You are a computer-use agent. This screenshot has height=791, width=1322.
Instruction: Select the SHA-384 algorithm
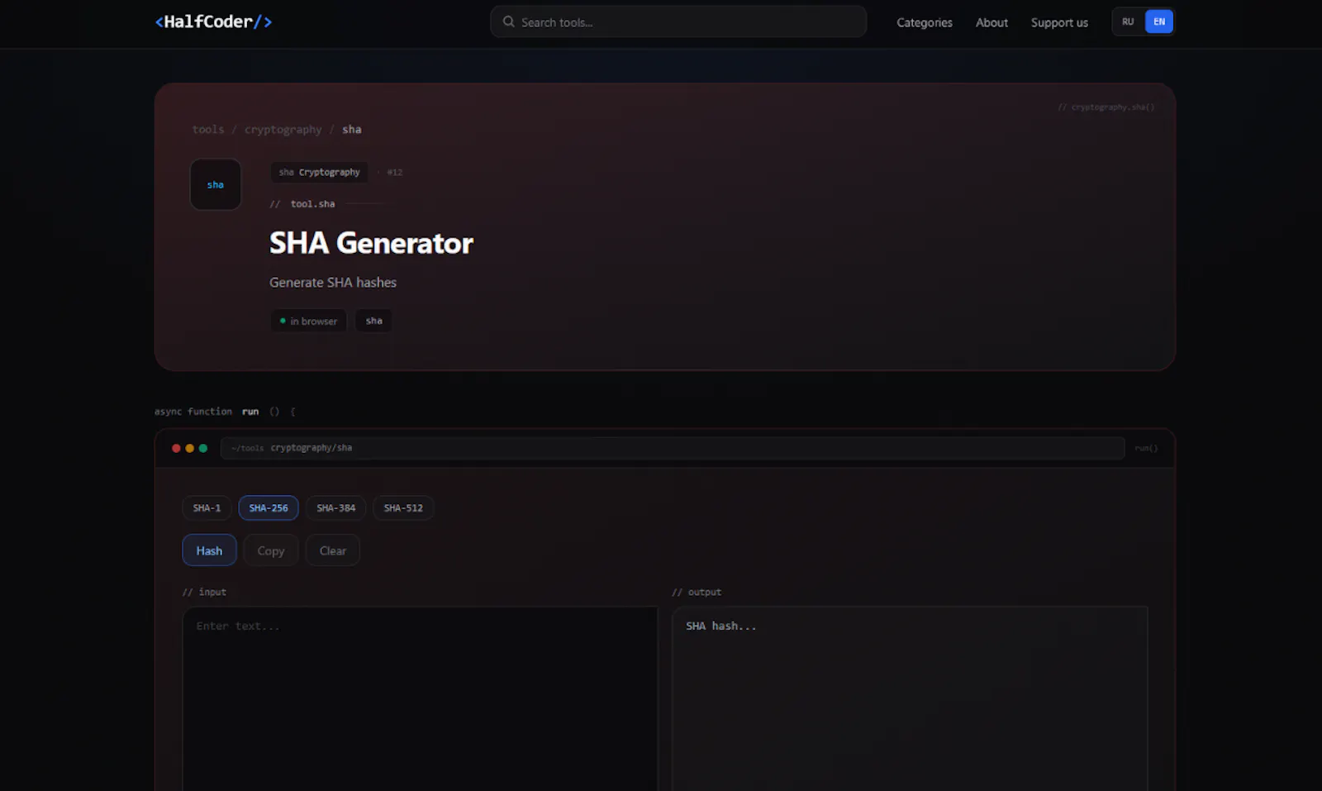pos(336,508)
